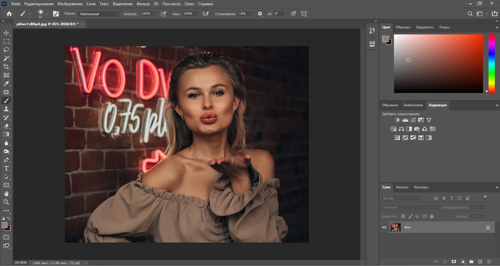The image size is (500, 266).
Task: Select the Rectangle shape tool
Action: pos(6,185)
